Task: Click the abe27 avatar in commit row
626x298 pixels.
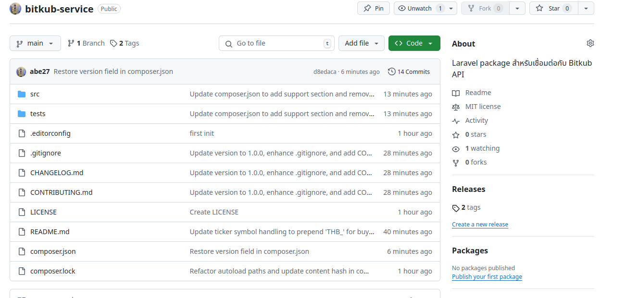Action: (21, 72)
